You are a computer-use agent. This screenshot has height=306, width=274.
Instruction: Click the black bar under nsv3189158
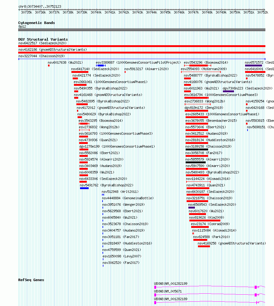(x=197, y=149)
